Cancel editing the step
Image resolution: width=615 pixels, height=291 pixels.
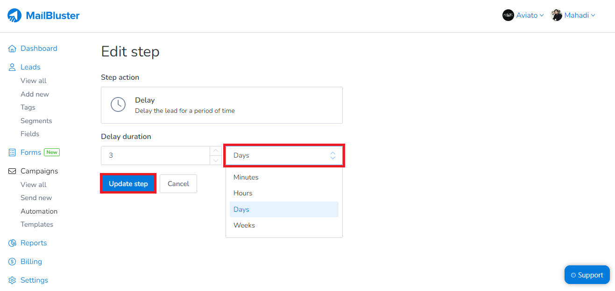[x=178, y=183]
